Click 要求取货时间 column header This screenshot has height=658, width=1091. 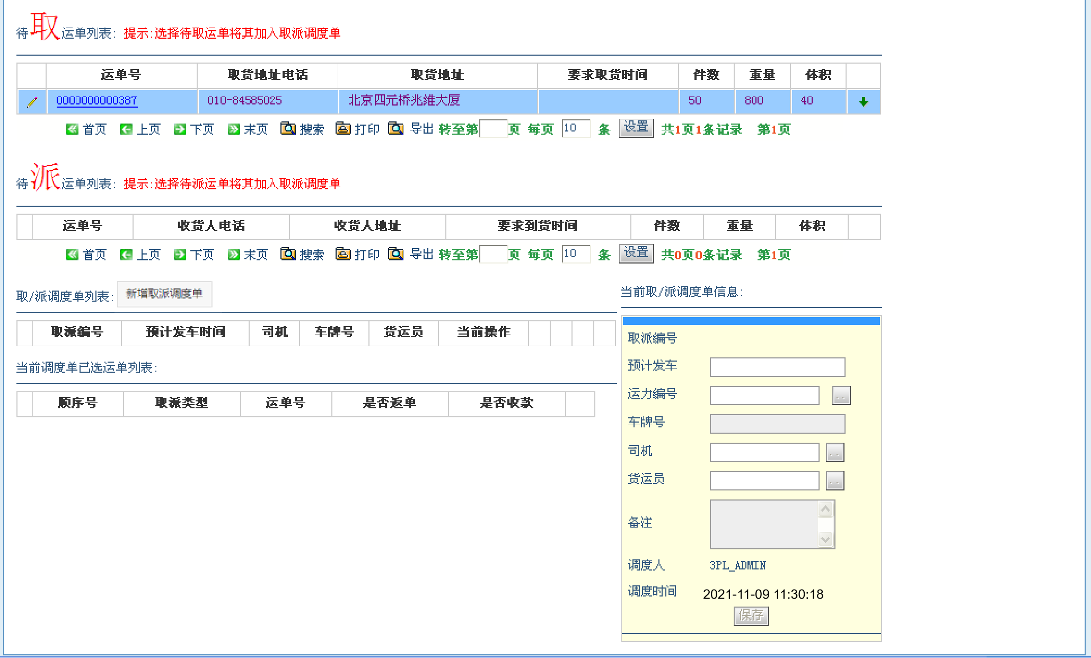[x=608, y=75]
